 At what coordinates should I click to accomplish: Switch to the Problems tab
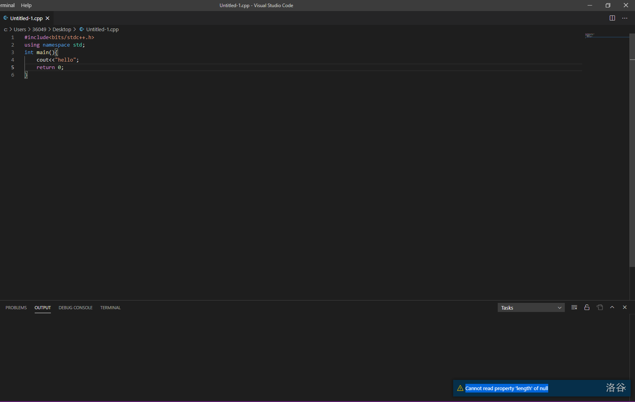16,308
